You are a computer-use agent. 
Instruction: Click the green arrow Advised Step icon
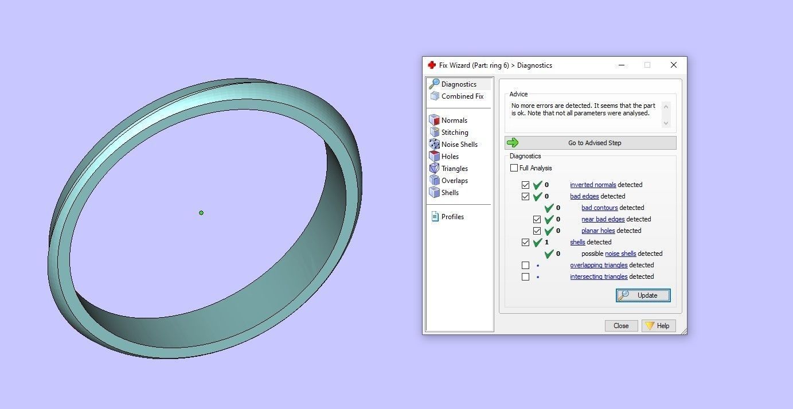pyautogui.click(x=513, y=143)
